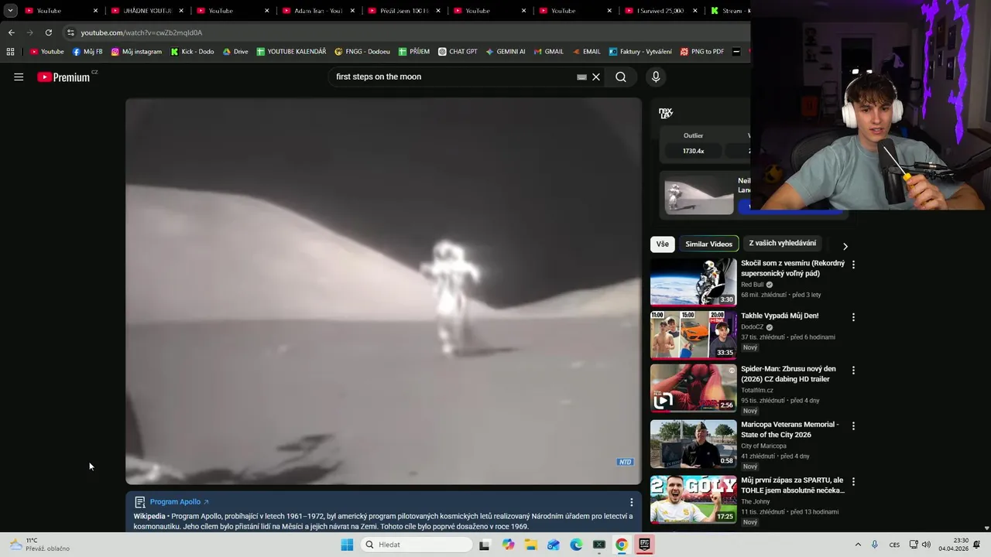Open the PŘÍJEM bookmark
The image size is (991, 557).
(x=414, y=52)
